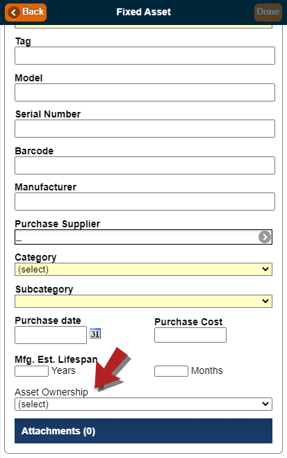
Task: Focus the Purchase Cost input
Action: 190,335
